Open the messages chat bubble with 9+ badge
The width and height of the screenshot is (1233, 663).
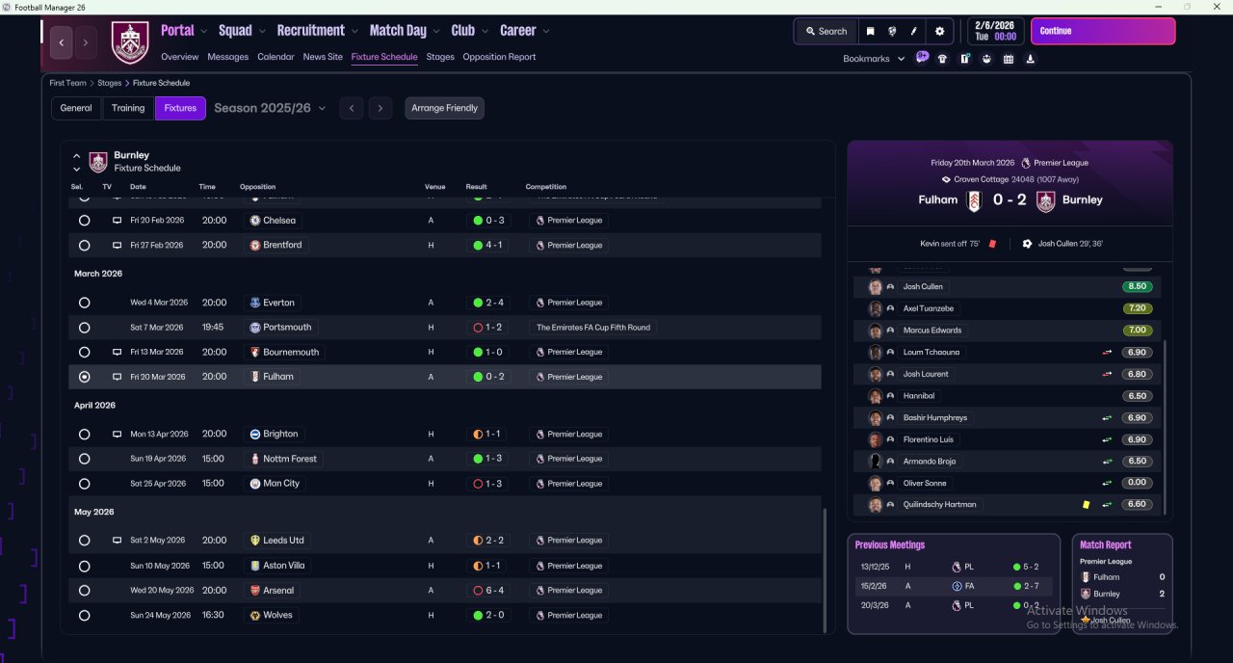tap(922, 57)
